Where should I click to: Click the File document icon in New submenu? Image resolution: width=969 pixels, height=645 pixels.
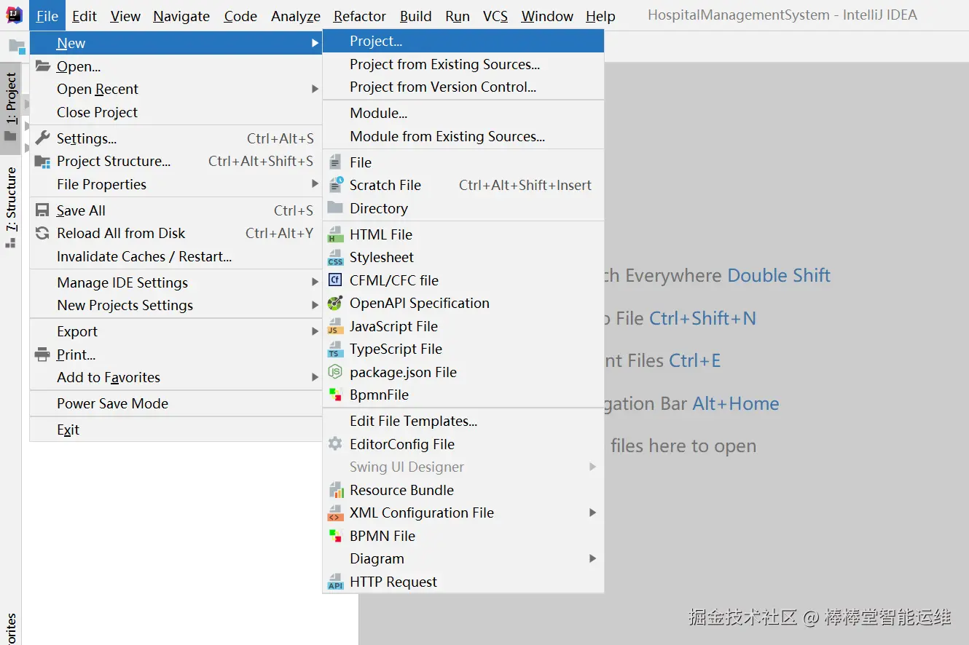[335, 162]
